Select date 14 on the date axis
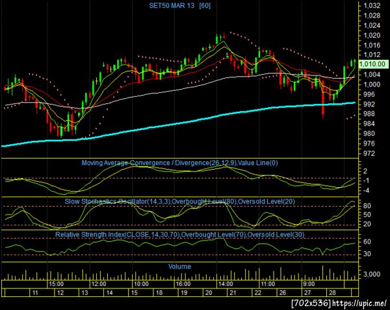 click(109, 292)
